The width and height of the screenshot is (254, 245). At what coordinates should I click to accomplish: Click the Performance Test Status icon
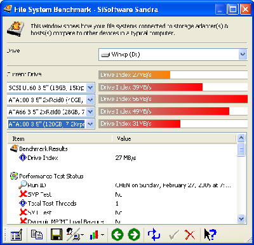[14, 176]
